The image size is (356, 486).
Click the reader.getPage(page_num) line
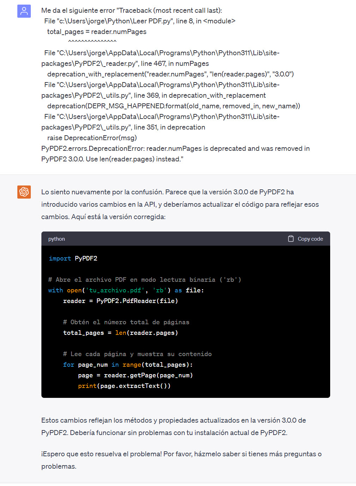(x=135, y=375)
